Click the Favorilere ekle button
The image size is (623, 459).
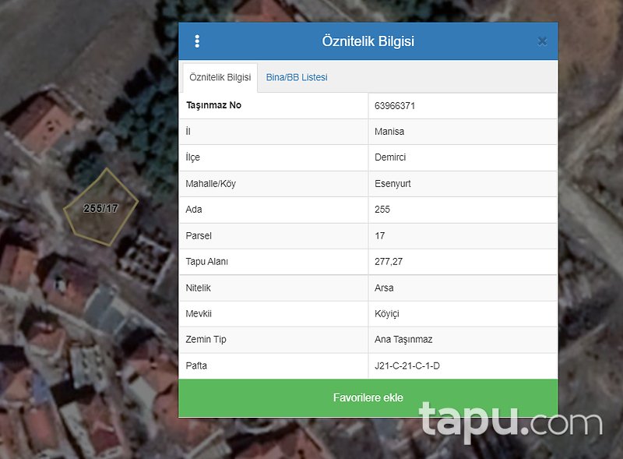[368, 397]
